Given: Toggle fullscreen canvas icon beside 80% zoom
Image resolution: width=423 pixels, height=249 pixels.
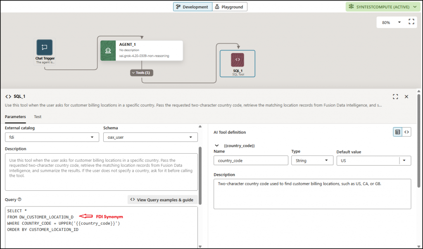Looking at the screenshot, I should (x=411, y=22).
